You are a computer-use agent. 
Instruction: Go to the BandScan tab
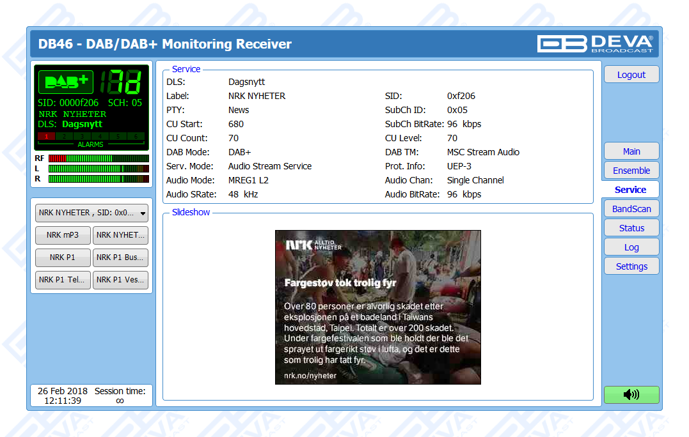point(631,209)
